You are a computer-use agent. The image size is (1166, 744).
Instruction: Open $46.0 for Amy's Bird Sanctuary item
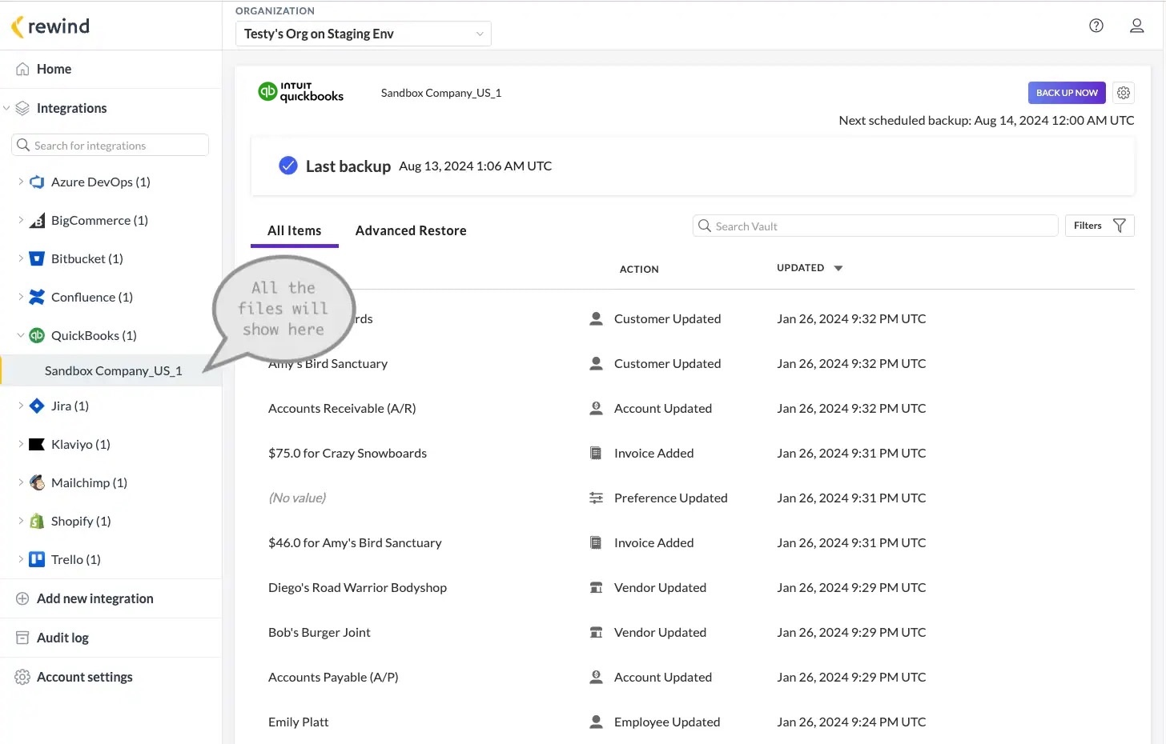(x=355, y=542)
